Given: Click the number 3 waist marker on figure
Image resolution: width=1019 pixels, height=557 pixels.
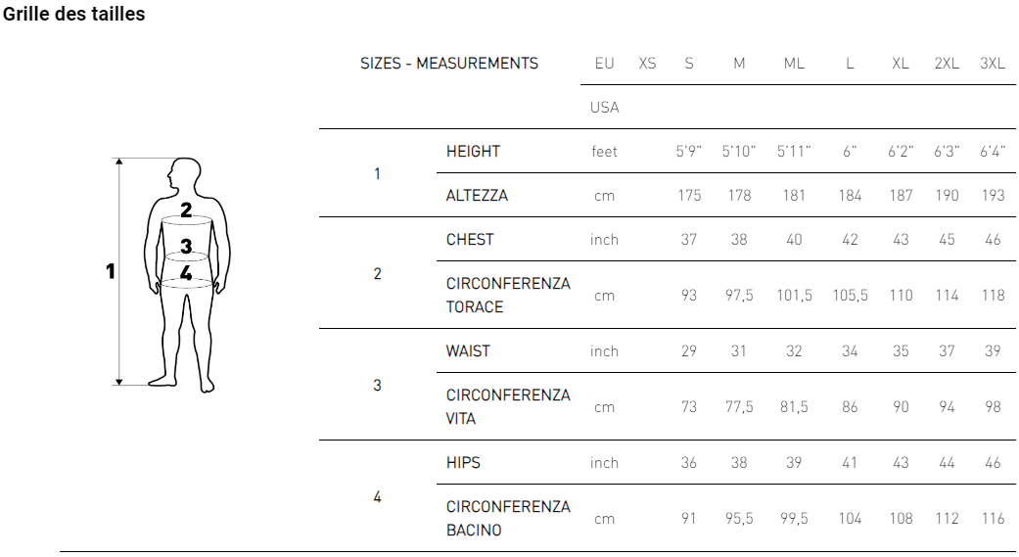Looking at the screenshot, I should click(186, 247).
